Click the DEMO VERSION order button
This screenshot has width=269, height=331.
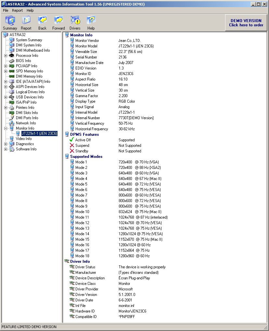[x=246, y=23]
